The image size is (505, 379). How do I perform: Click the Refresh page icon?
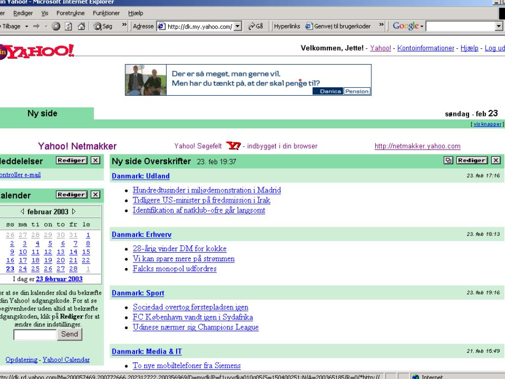click(69, 26)
